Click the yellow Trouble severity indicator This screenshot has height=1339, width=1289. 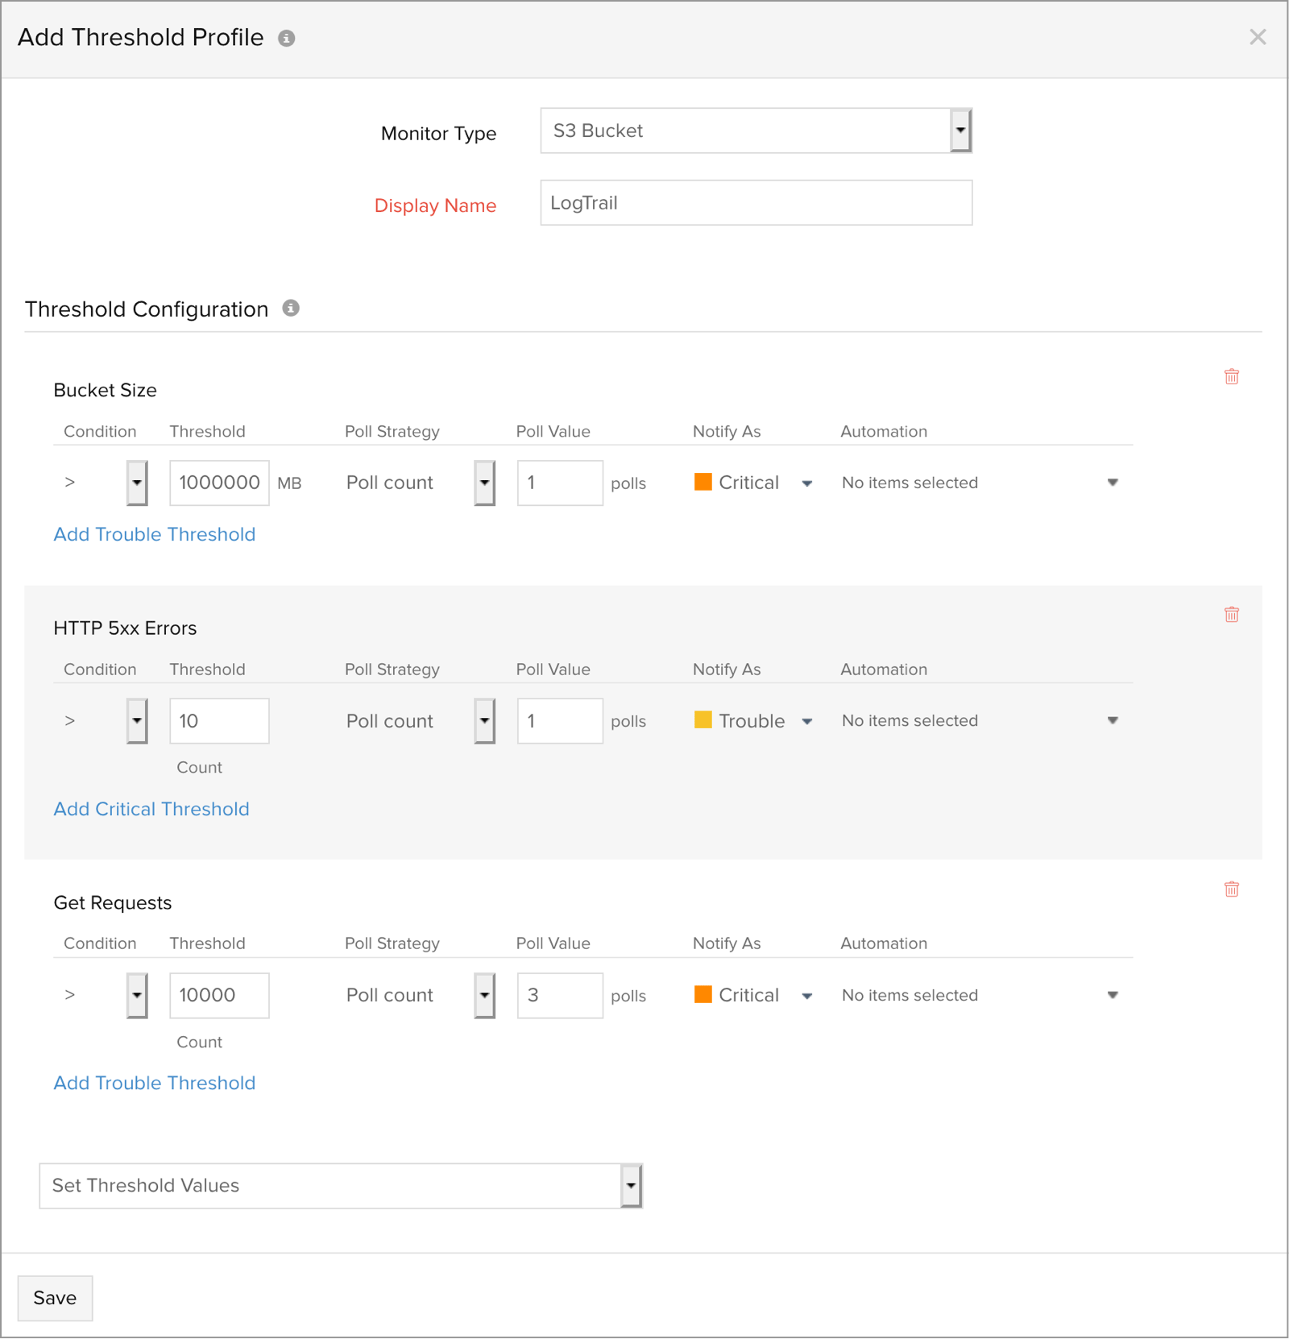pyautogui.click(x=703, y=719)
